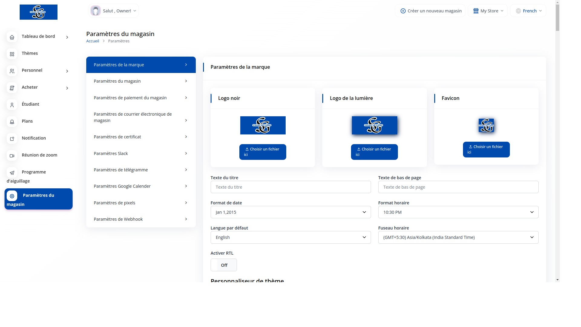Open the My Store dropdown
Screen dimensions: 581x327
coord(487,11)
